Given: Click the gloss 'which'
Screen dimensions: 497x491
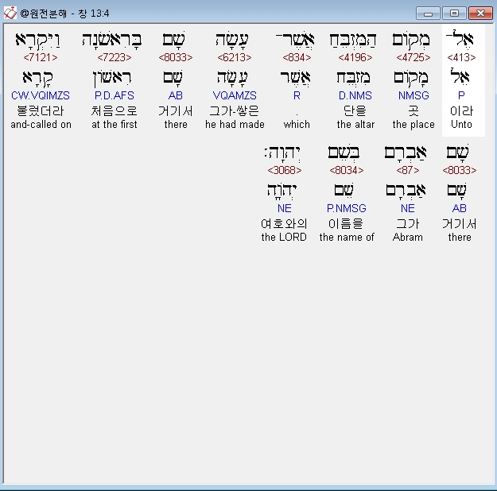Looking at the screenshot, I should [x=297, y=125].
